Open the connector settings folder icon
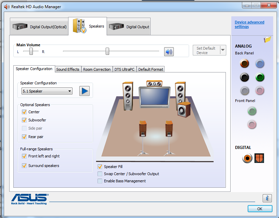This screenshot has width=279, height=218. tap(267, 39)
